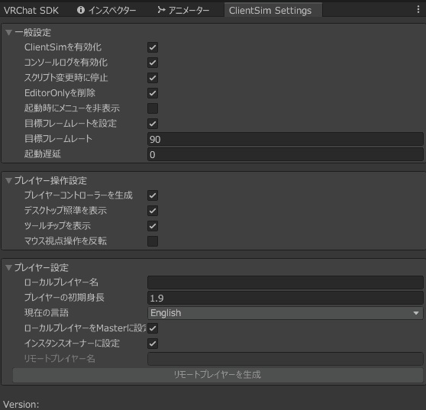The width and height of the screenshot is (426, 410).
Task: Toggle the ツールチップを表示 checkbox
Action: click(x=153, y=226)
